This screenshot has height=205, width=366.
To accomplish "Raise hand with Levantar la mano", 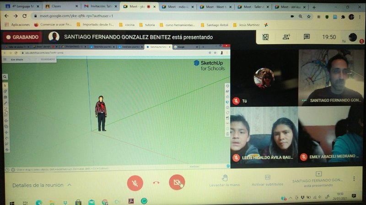I will [225, 180].
